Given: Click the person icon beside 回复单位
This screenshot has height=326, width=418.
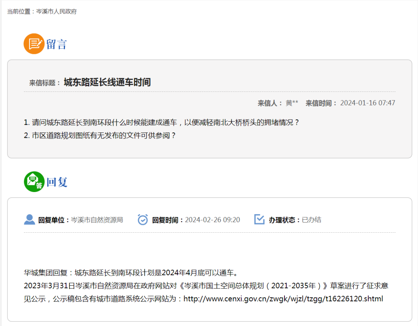Looking at the screenshot, I should point(29,220).
